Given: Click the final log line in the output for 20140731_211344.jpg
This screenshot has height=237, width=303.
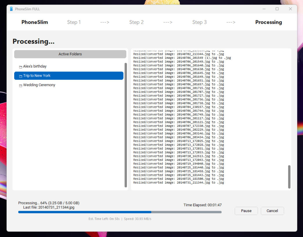Looking at the screenshot, I should tap(179, 183).
